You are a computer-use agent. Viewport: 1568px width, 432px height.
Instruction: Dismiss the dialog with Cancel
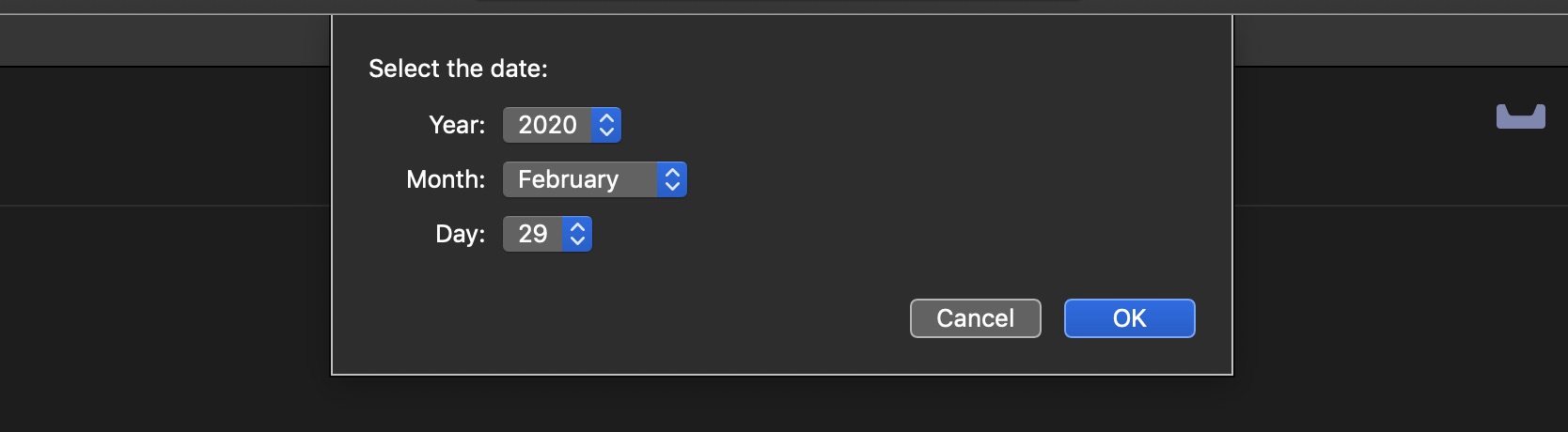coord(975,318)
